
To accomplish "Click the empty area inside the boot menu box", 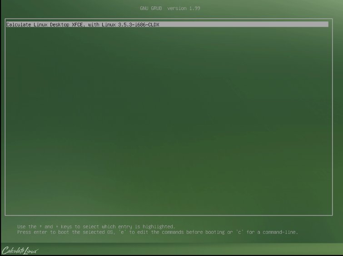I will [x=169, y=120].
